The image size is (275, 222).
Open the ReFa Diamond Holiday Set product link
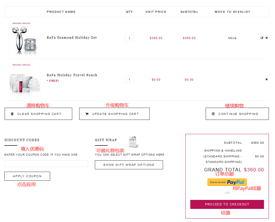(72, 38)
